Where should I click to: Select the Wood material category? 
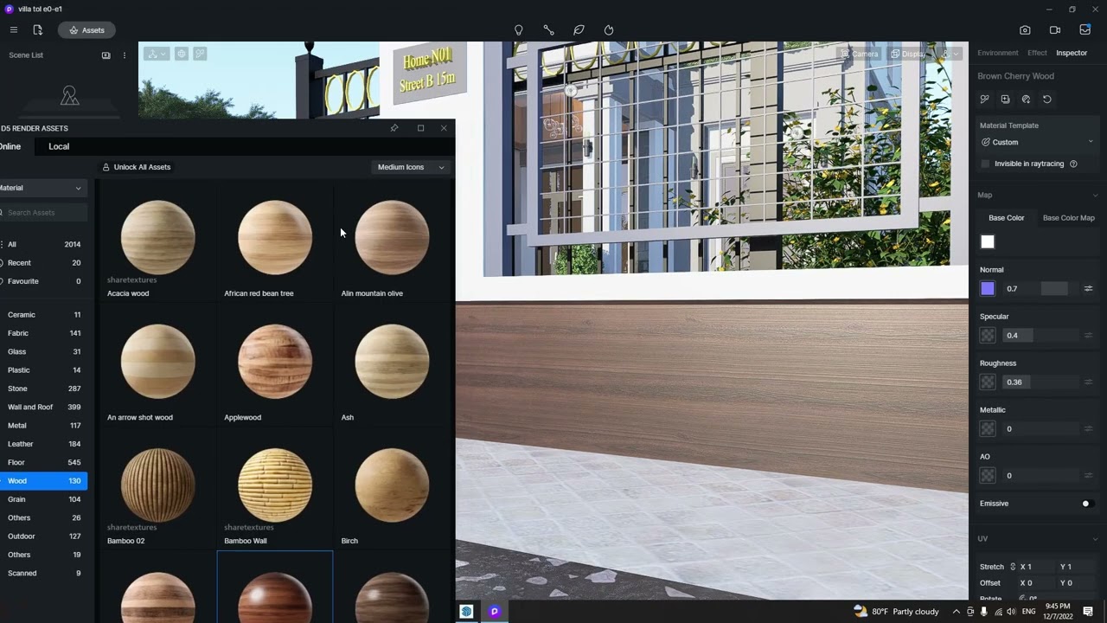pyautogui.click(x=43, y=481)
